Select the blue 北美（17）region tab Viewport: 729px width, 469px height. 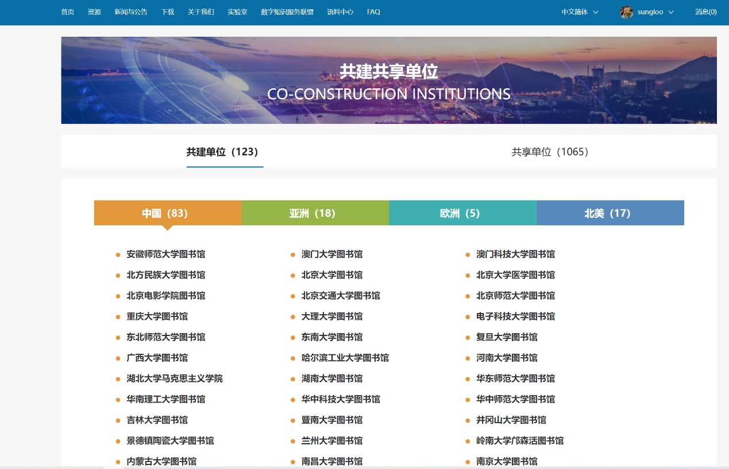click(610, 213)
